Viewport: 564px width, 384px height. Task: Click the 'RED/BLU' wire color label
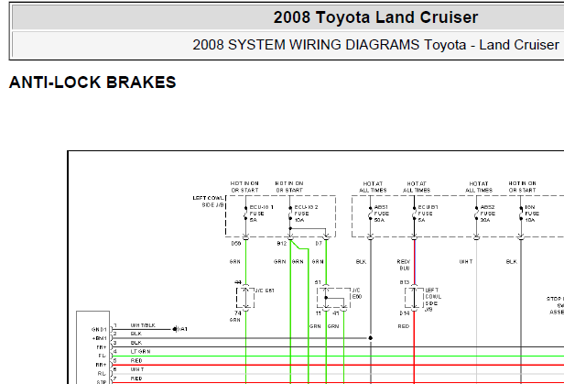[x=404, y=265]
